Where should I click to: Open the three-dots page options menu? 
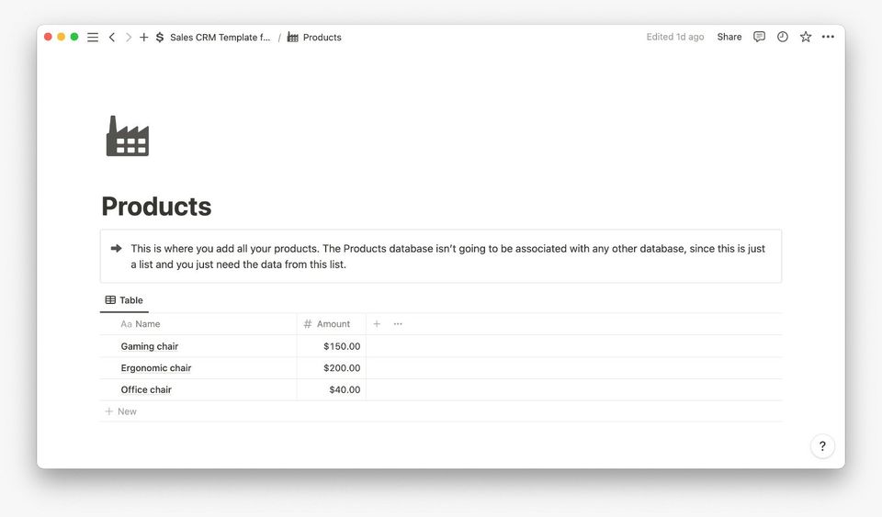pos(829,37)
